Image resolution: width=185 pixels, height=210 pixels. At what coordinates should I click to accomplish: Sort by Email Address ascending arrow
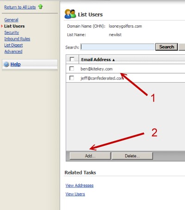tap(113, 60)
